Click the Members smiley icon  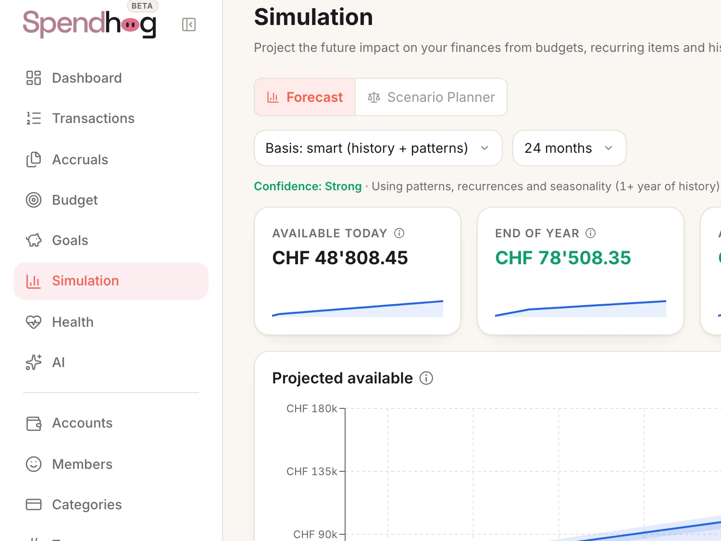pos(34,464)
